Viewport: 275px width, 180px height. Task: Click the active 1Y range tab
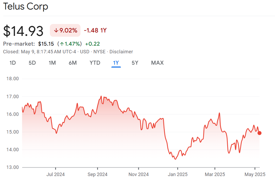coord(116,63)
